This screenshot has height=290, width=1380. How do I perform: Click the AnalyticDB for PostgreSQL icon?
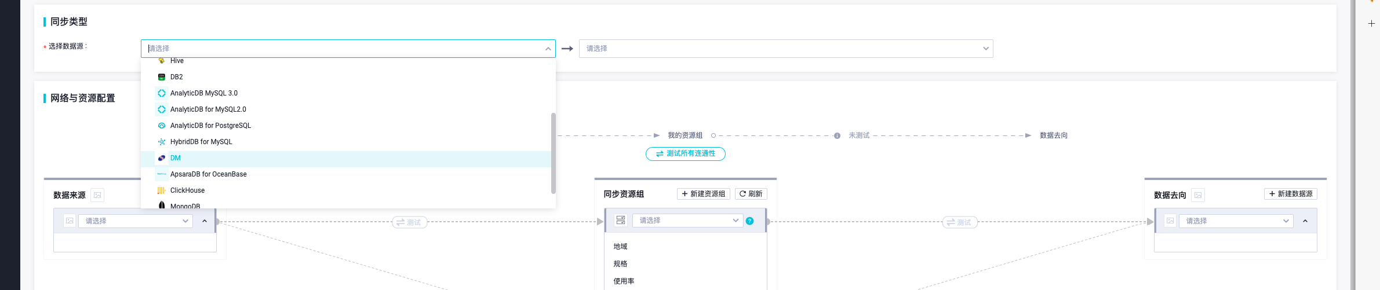point(162,126)
